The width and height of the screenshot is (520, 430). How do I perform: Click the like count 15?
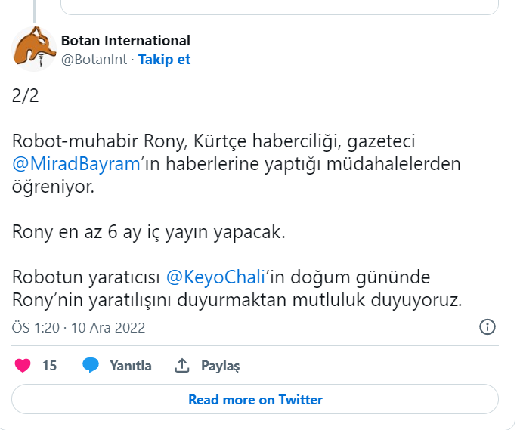coord(49,366)
